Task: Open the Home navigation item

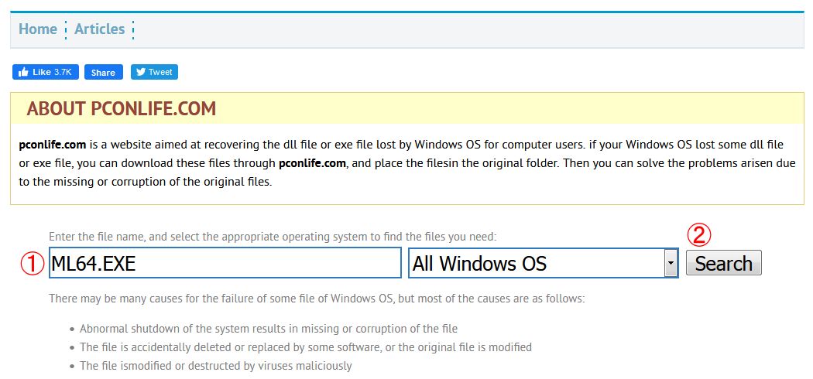Action: tap(38, 29)
